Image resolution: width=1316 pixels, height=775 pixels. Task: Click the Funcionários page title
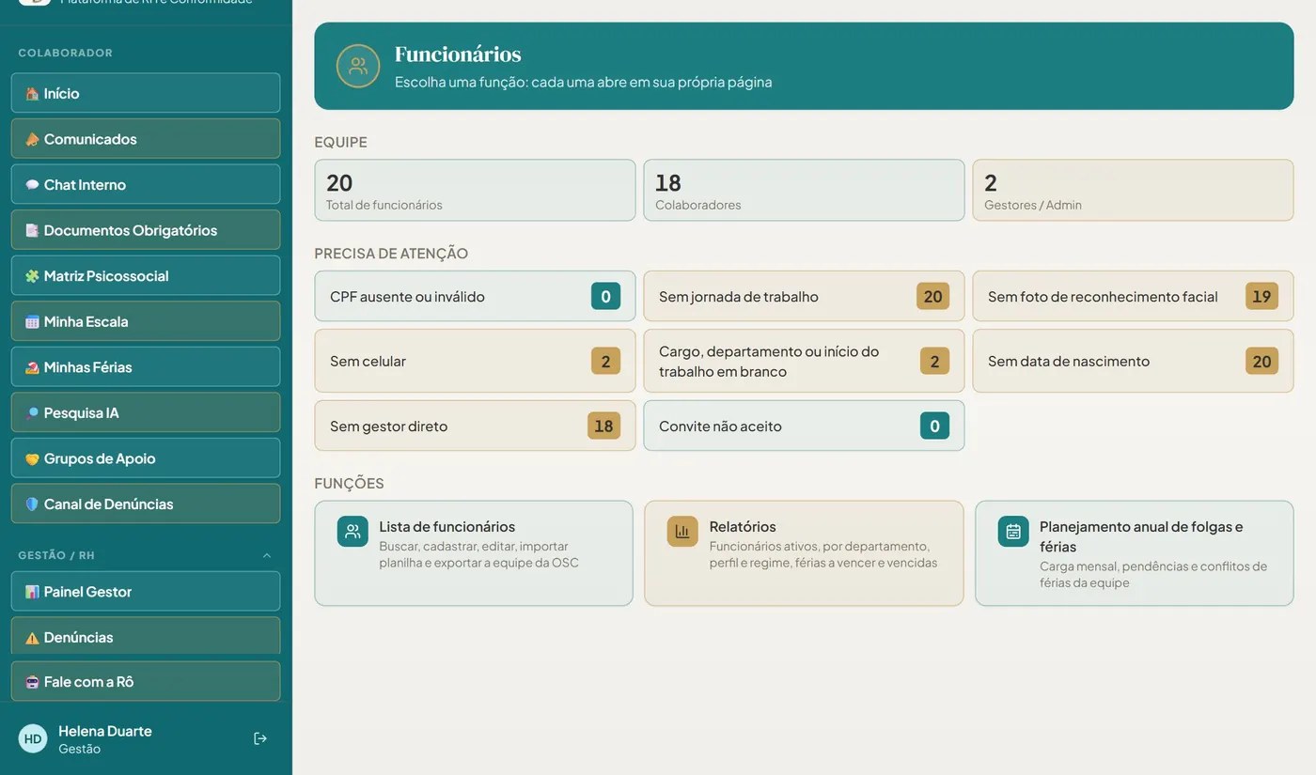point(458,54)
